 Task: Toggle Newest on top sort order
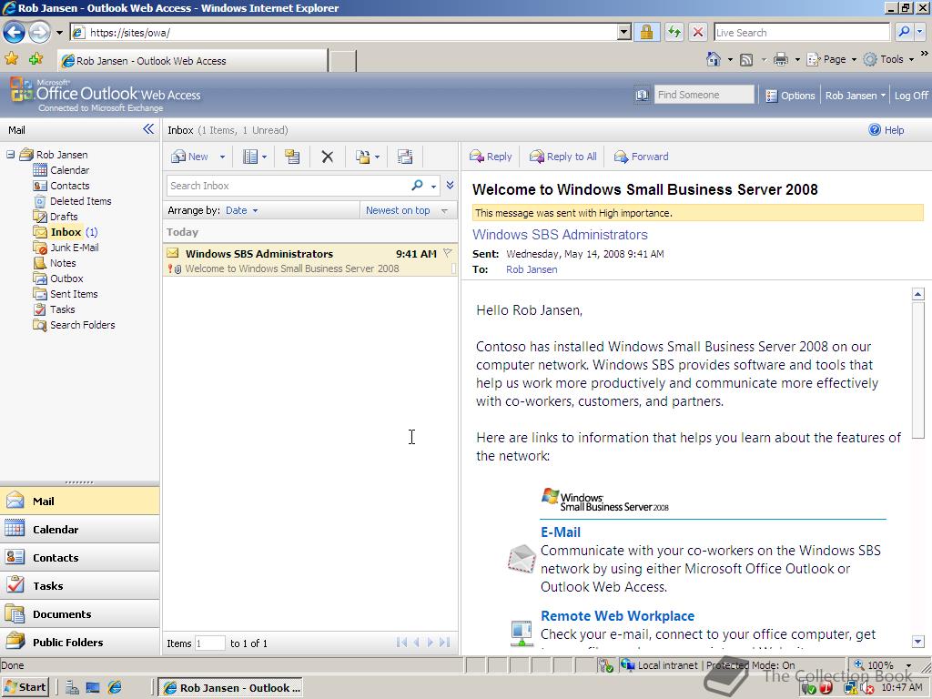(407, 210)
